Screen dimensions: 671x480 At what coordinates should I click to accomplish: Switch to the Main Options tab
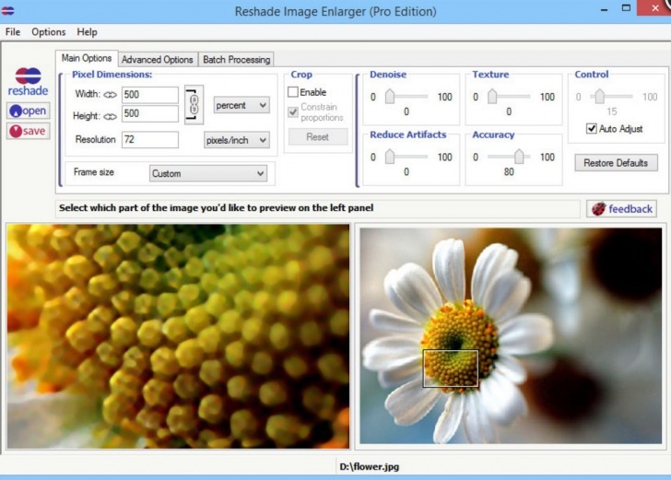pos(87,58)
